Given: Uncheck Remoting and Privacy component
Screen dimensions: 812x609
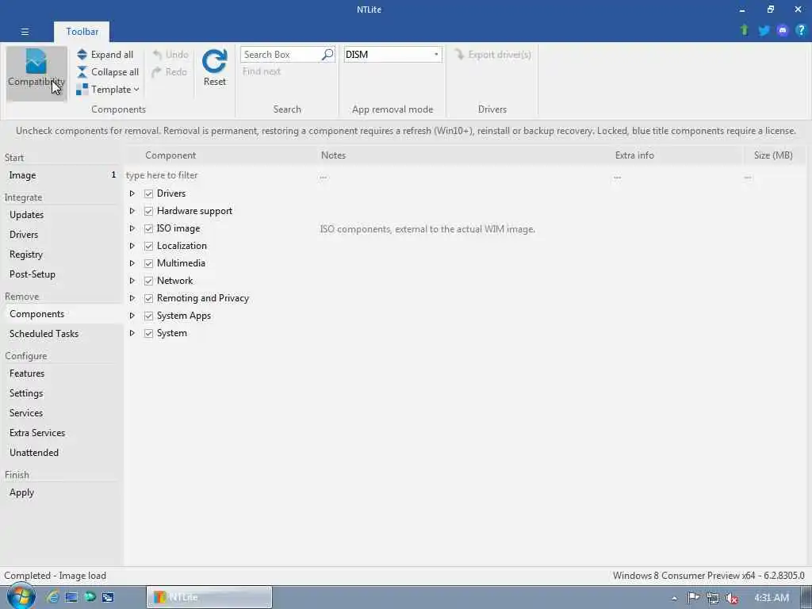Looking at the screenshot, I should 148,298.
